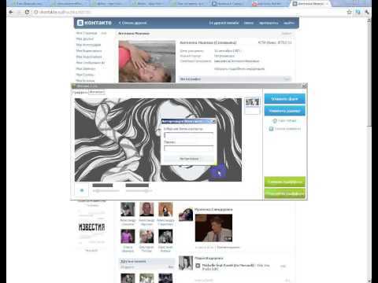Image resolution: width=378 pixels, height=283 pixels.
Task: Tick the lower checkbox under the blue buttons
Action: click(272, 129)
